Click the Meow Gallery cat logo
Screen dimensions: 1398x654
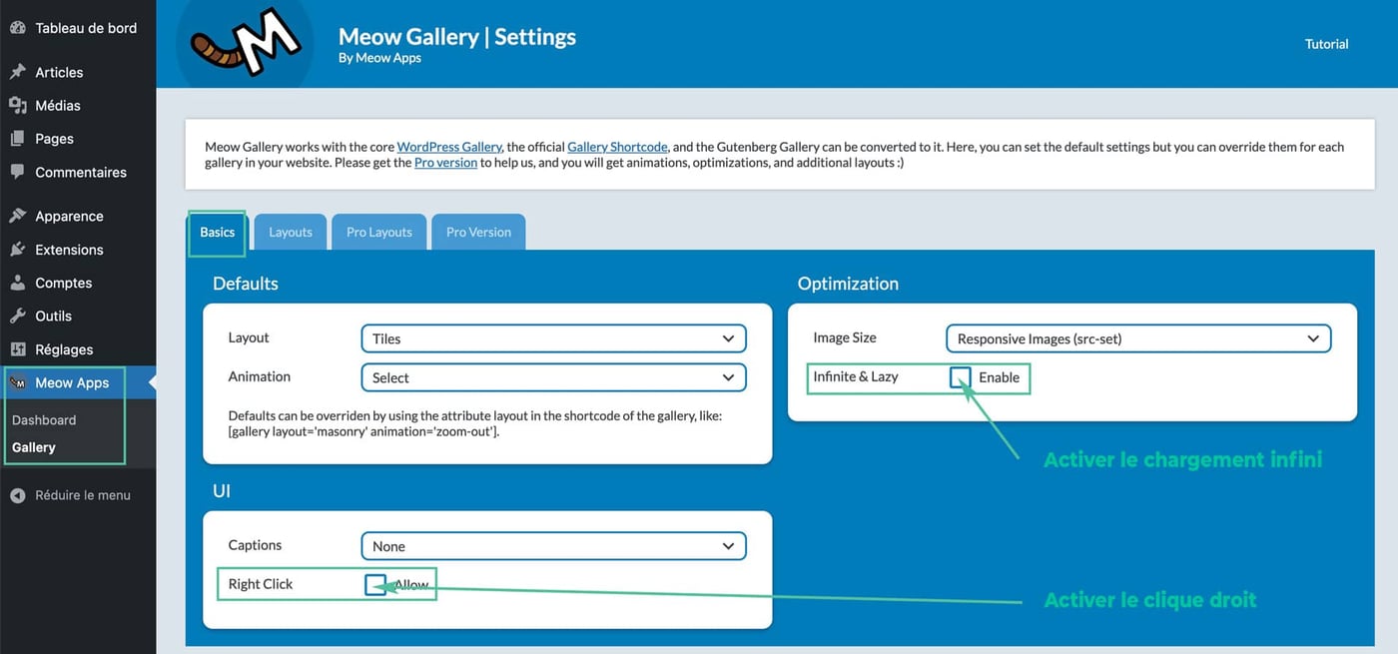pos(246,42)
